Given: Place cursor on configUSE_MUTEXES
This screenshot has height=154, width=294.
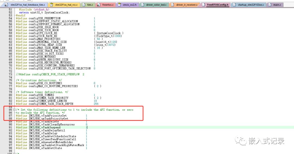Looking at the screenshot, I should (42, 57).
